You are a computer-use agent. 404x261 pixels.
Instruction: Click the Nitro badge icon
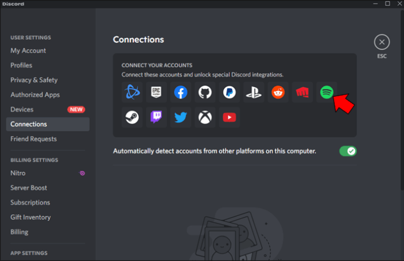coord(82,173)
